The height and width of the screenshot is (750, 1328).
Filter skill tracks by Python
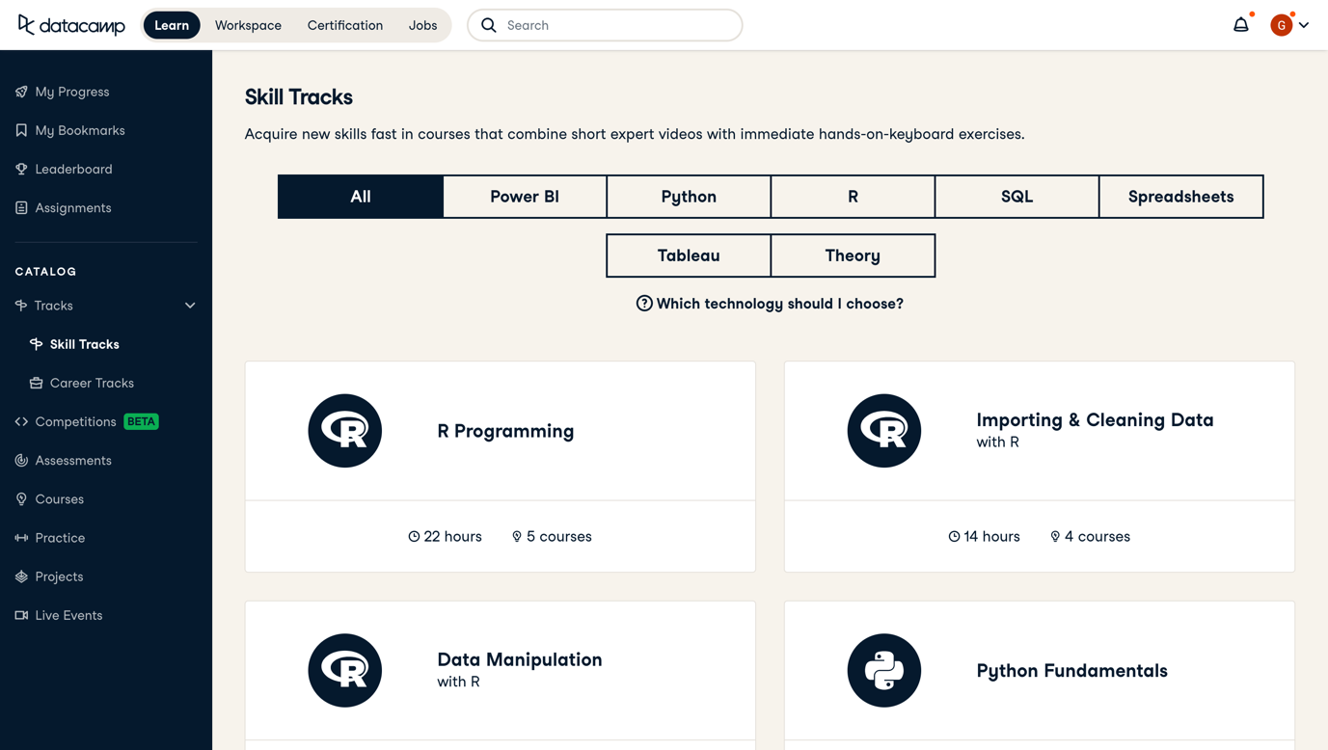click(x=689, y=197)
